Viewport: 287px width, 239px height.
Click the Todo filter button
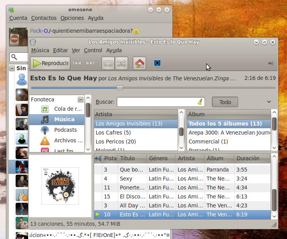[225, 102]
